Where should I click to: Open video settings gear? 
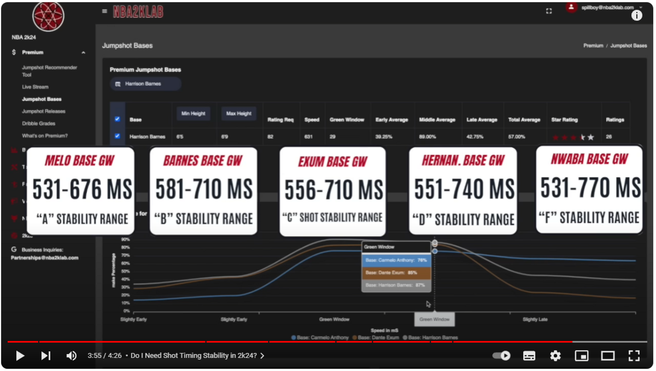pos(555,356)
